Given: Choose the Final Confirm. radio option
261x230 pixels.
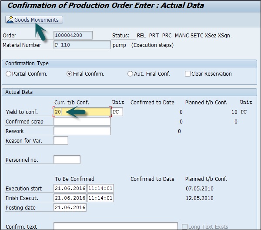Looking at the screenshot, I should pyautogui.click(x=69, y=74).
